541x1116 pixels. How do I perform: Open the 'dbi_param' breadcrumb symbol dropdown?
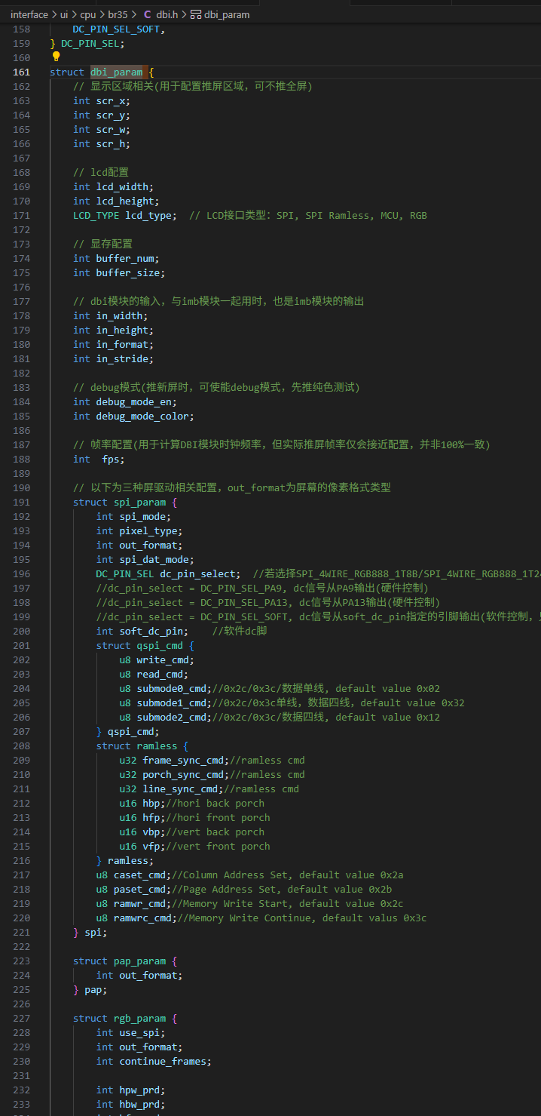227,14
